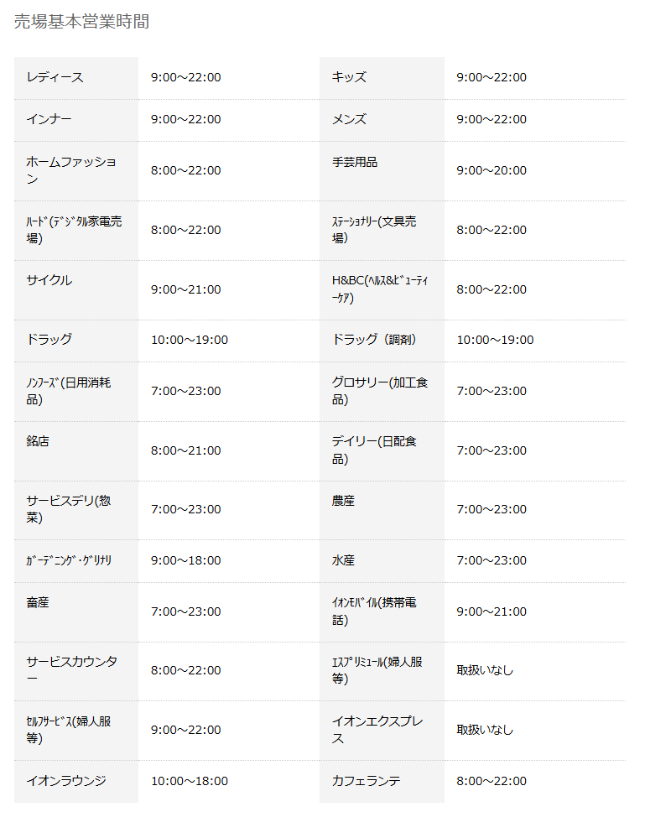Click the ガーデニング・グリナリ hours 9:00～18:00
The image size is (645, 817).
point(186,560)
